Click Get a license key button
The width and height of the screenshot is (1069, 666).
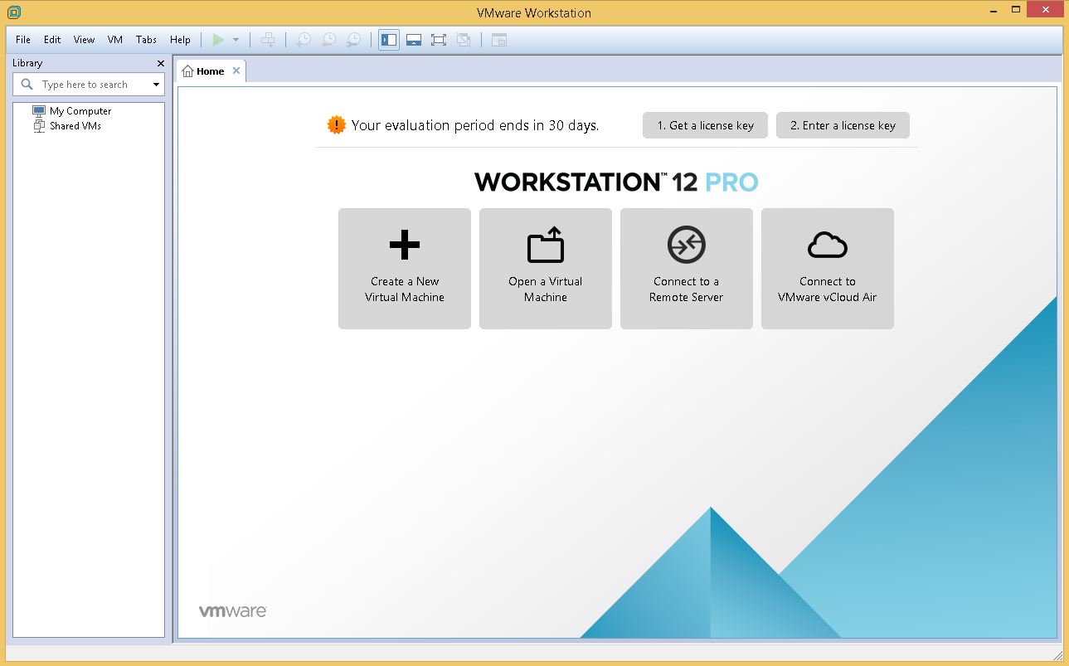[x=705, y=125]
